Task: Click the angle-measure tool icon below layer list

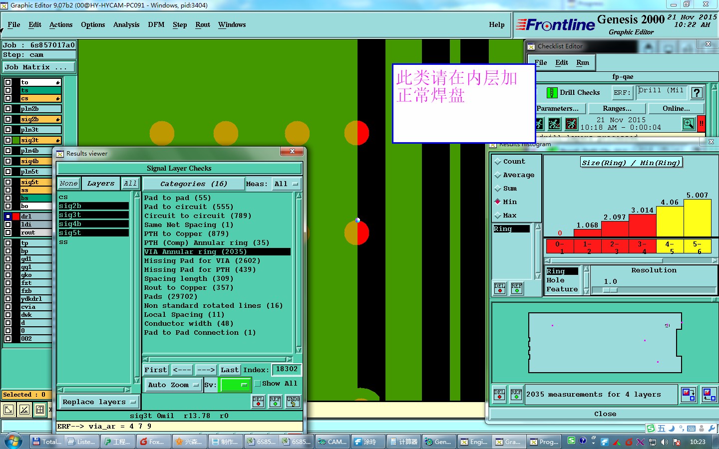Action: [x=24, y=410]
